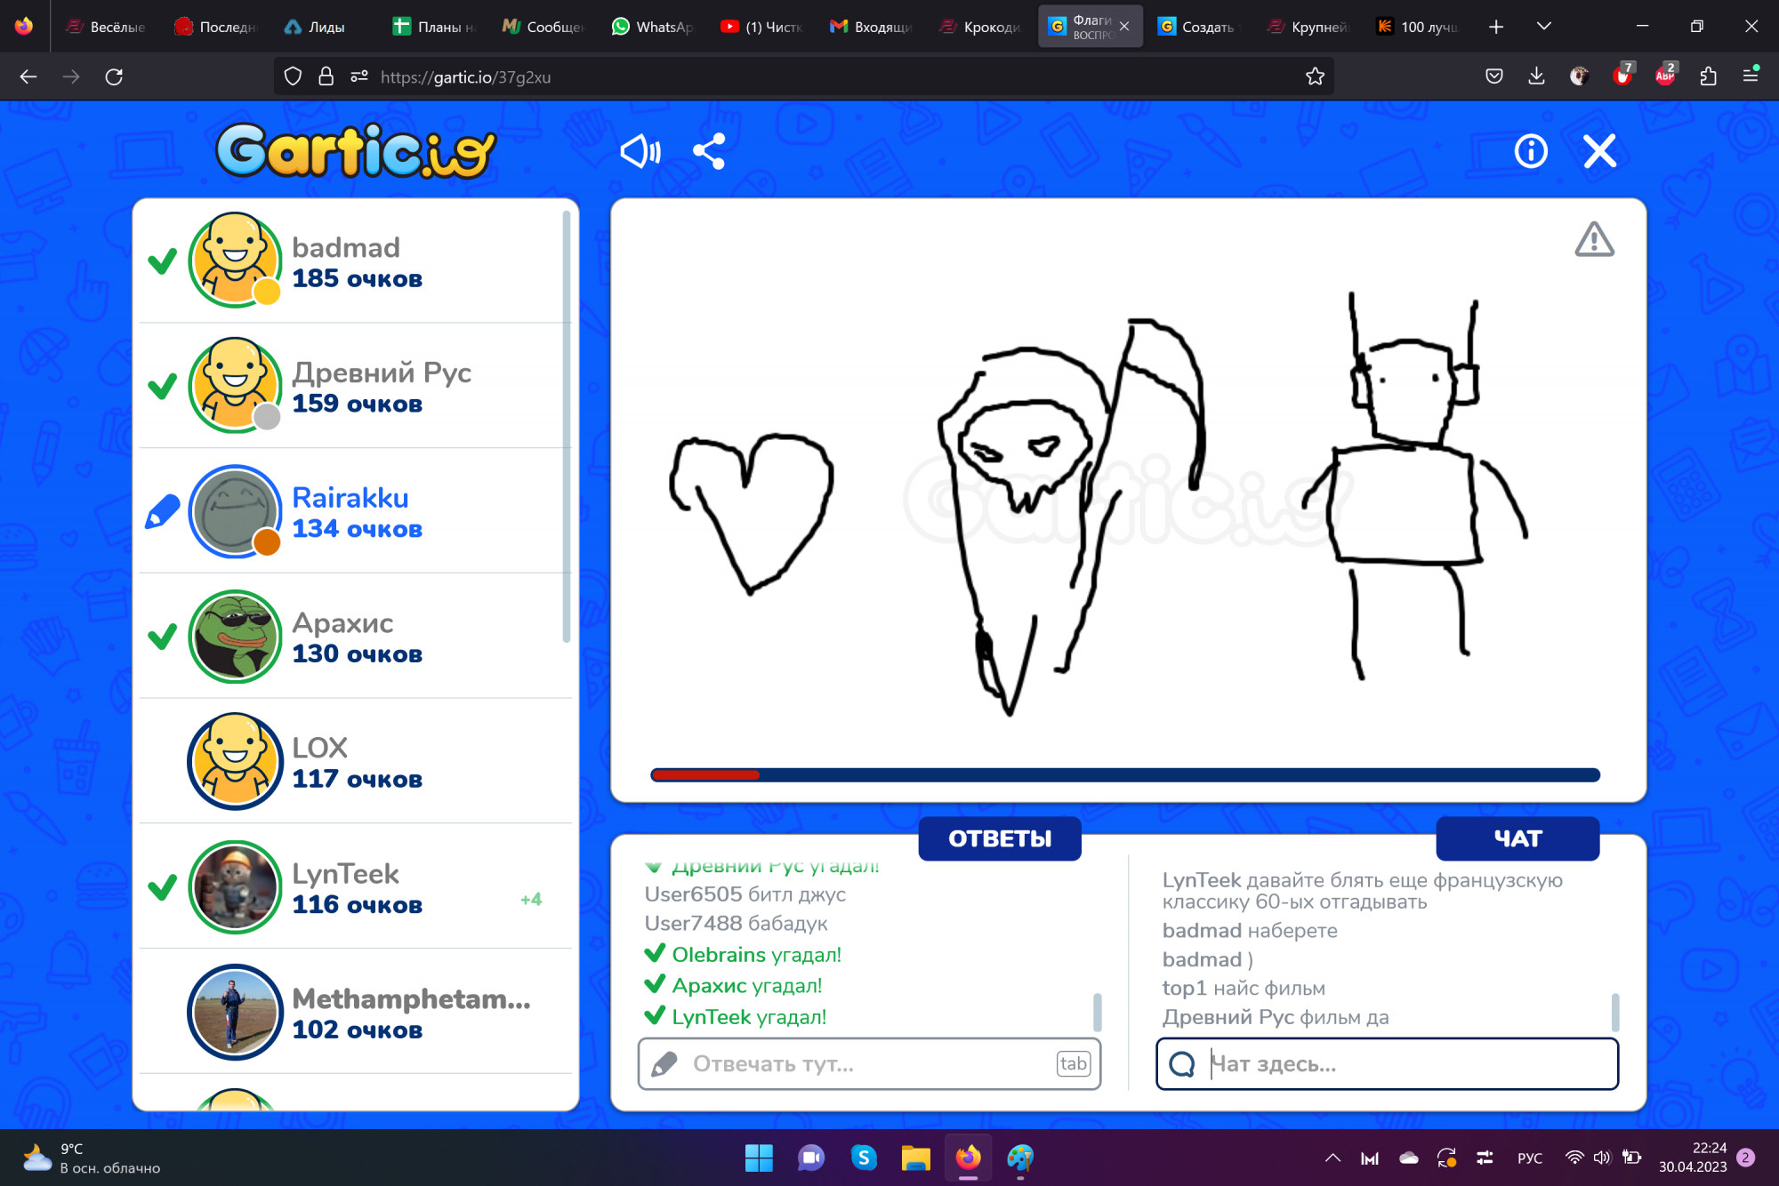
Task: Toggle Wi-Fi network tray icon
Action: tap(1574, 1157)
